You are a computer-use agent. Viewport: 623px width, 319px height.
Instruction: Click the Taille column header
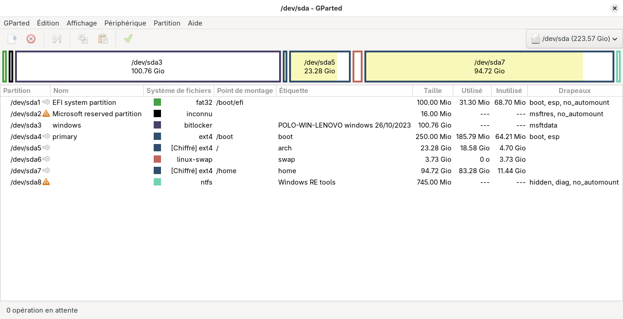[432, 91]
